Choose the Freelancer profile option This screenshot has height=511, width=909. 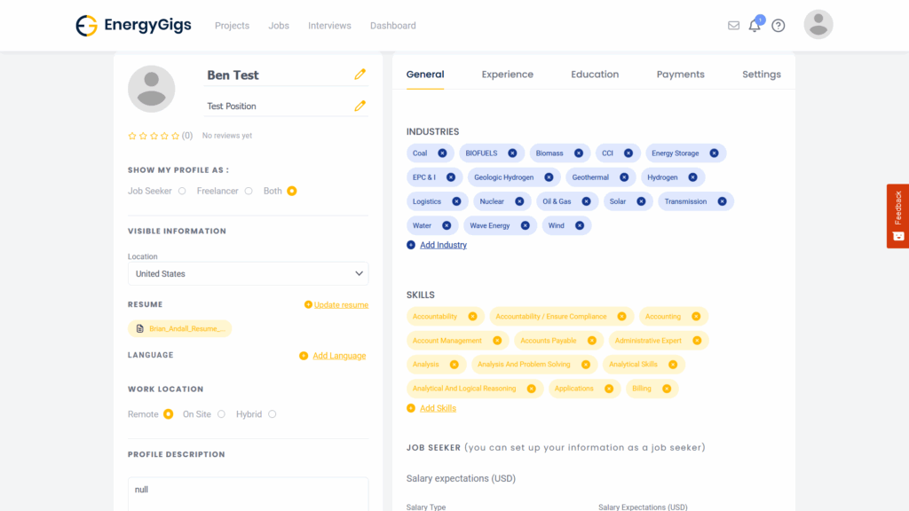point(249,191)
